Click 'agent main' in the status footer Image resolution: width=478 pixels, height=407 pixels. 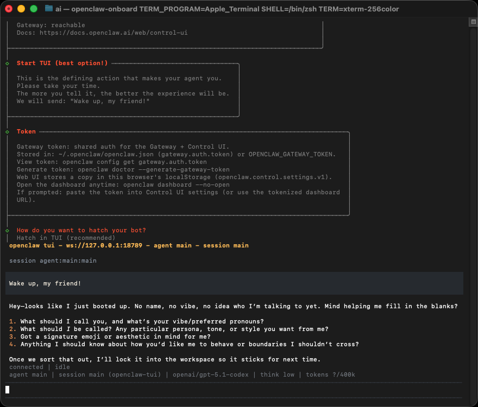coord(28,374)
